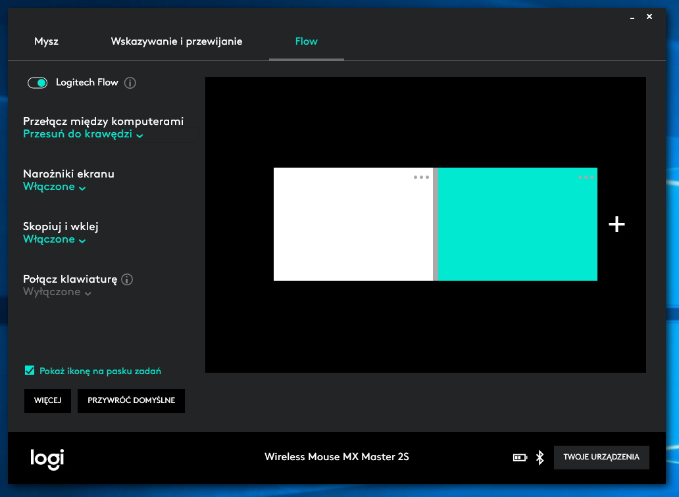Click the Przełącz między komputerami label
This screenshot has height=497, width=679.
[x=103, y=122]
